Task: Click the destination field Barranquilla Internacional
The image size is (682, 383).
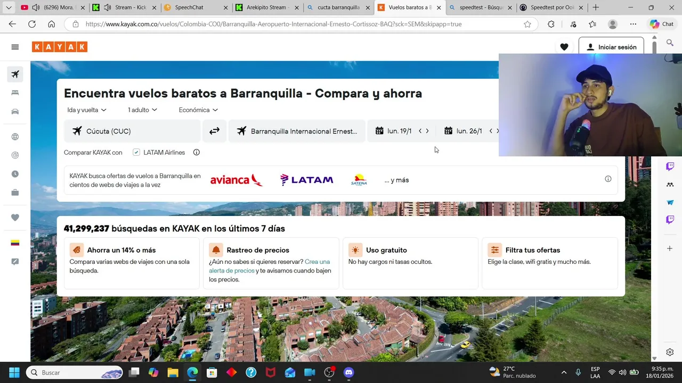Action: point(297,131)
